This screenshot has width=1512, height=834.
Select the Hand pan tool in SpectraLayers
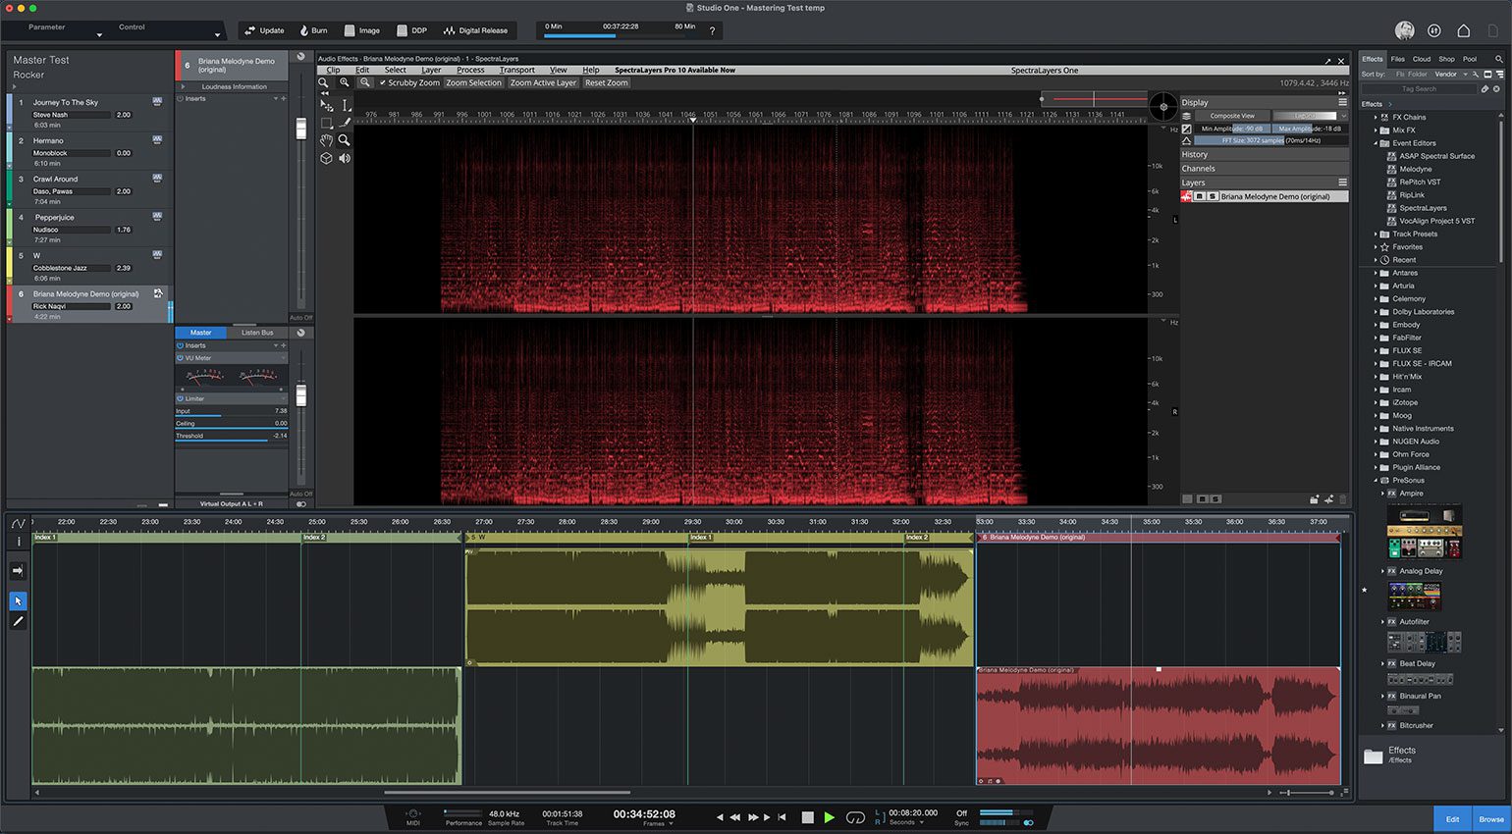pos(327,140)
